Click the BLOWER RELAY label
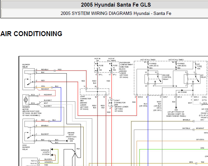 (x=26, y=66)
